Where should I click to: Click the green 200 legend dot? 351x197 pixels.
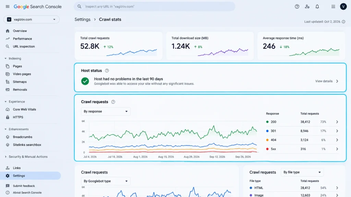267,122
